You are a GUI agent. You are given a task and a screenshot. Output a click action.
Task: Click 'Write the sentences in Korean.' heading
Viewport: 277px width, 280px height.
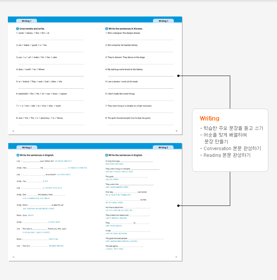coord(125,28)
